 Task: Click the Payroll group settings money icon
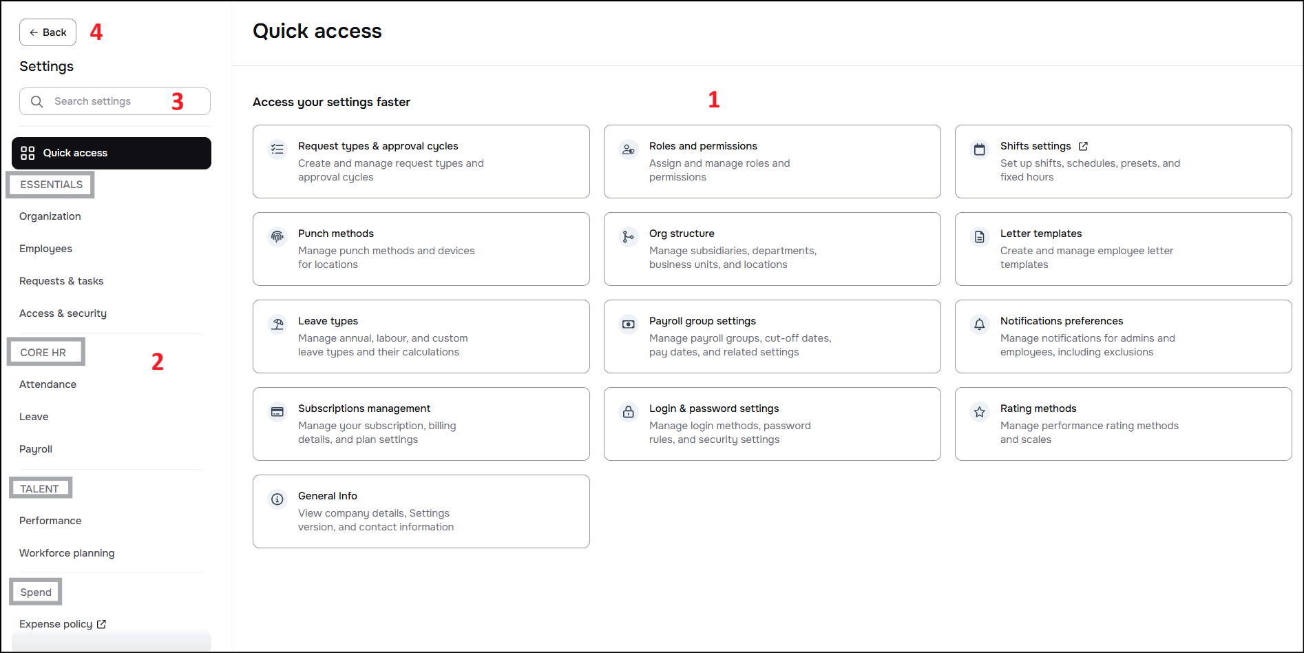pos(628,324)
